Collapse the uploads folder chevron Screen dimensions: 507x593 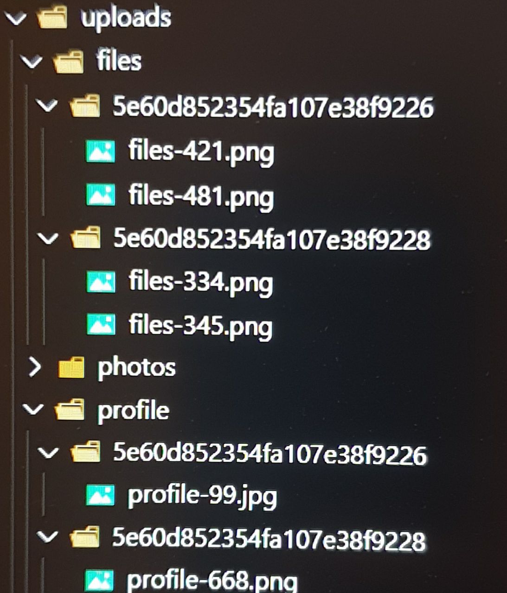15,19
